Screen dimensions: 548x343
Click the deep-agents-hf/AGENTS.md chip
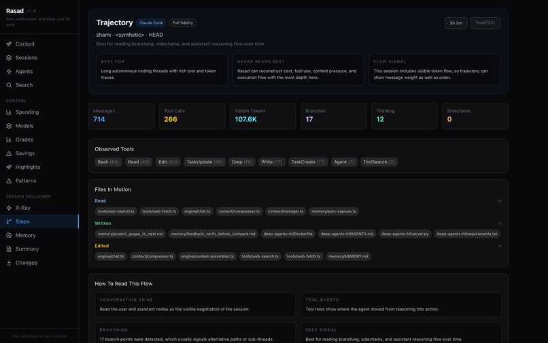pos(347,234)
